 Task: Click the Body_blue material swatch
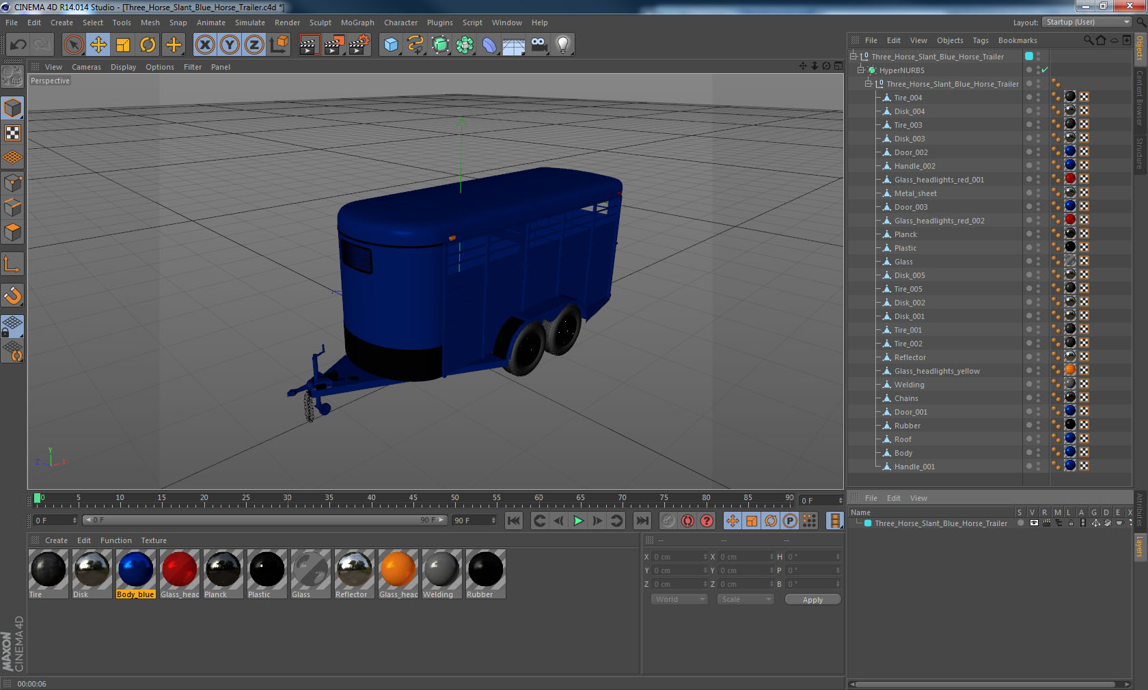click(135, 574)
